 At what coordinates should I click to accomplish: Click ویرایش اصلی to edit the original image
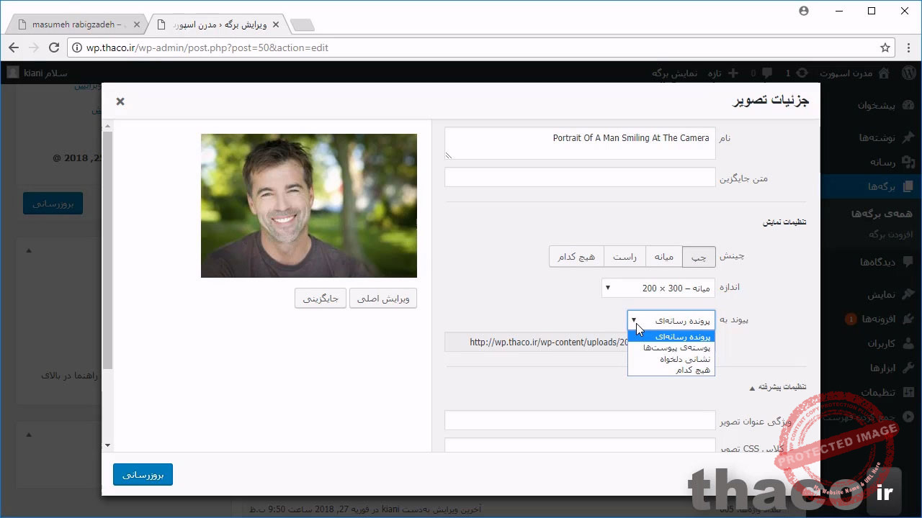click(x=382, y=298)
